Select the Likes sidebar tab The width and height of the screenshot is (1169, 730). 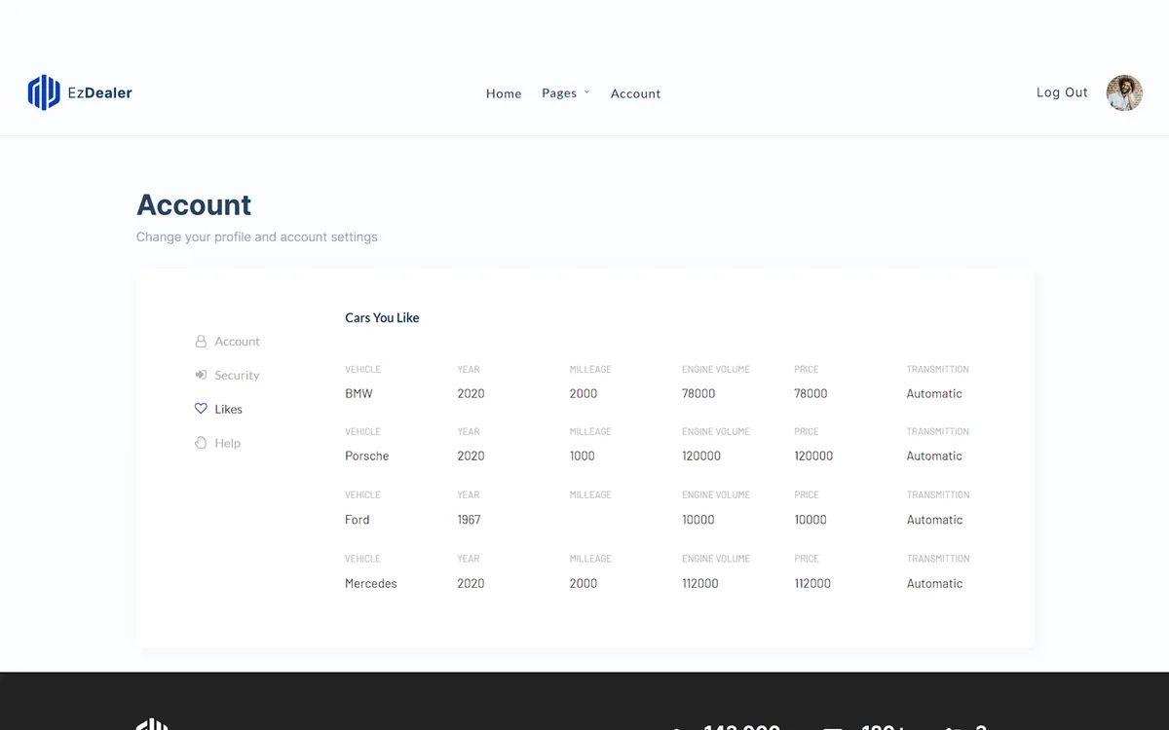click(218, 409)
